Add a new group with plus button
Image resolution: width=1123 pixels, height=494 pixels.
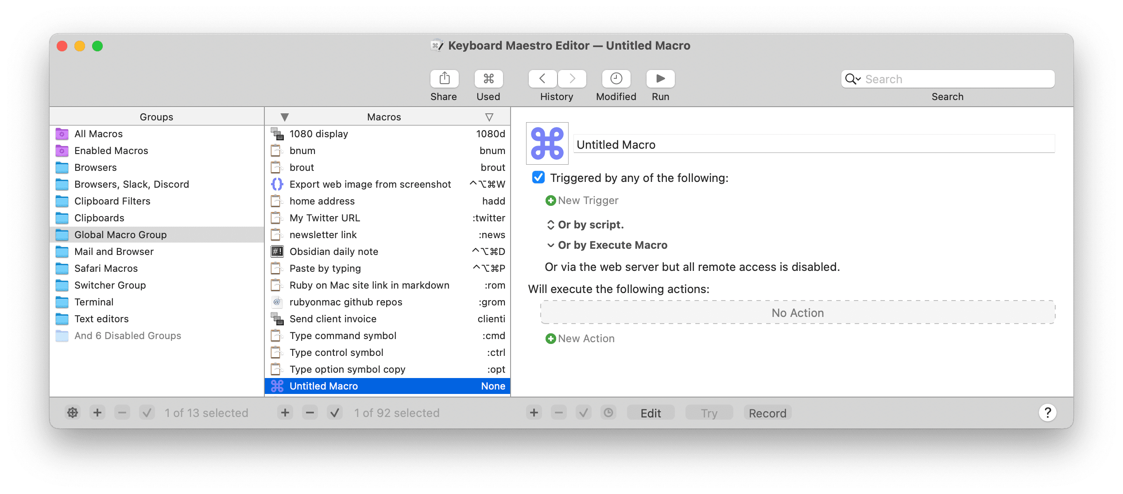pyautogui.click(x=97, y=413)
